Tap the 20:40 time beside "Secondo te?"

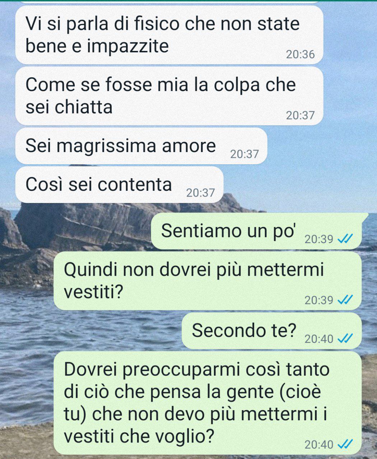click(319, 339)
